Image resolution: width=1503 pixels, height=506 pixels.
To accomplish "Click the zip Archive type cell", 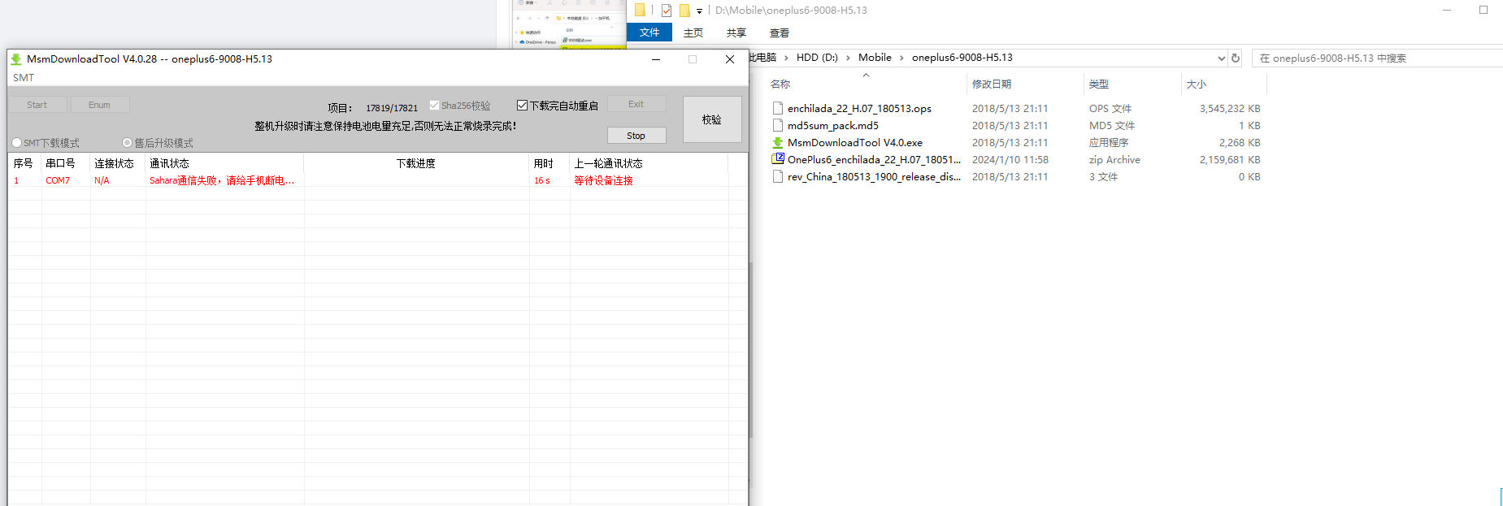I will 1114,159.
